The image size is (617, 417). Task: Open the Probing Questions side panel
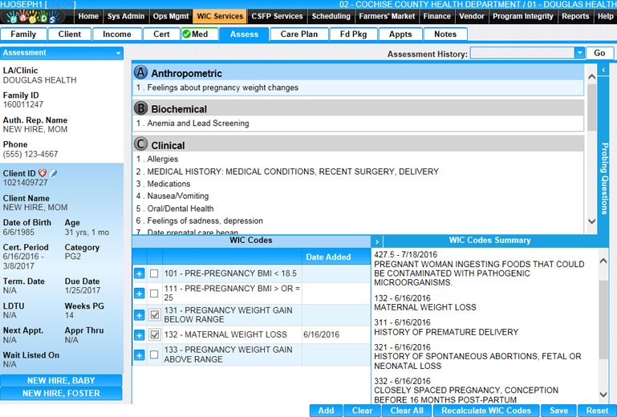[x=603, y=176]
